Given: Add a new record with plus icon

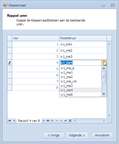Looking at the screenshot, I should (52, 120).
